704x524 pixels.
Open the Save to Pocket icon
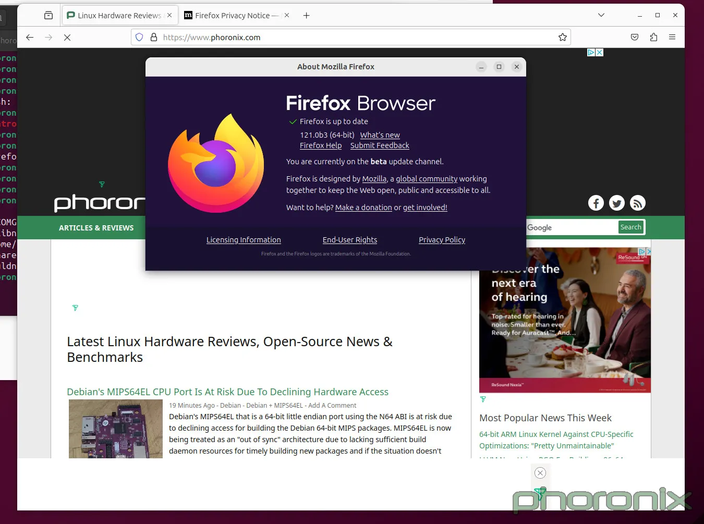[x=635, y=37]
